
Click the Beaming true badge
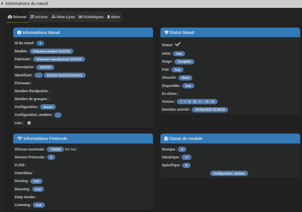pyautogui.click(x=38, y=189)
